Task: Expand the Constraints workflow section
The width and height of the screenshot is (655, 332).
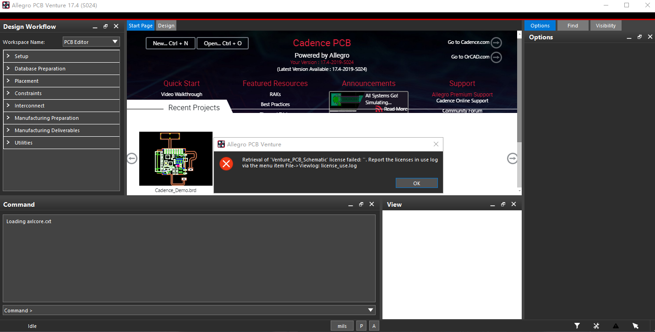Action: pos(61,93)
